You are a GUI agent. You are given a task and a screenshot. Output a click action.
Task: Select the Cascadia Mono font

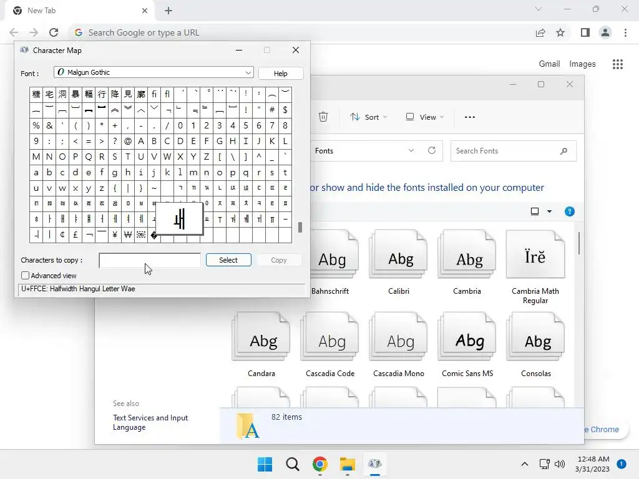tap(399, 344)
